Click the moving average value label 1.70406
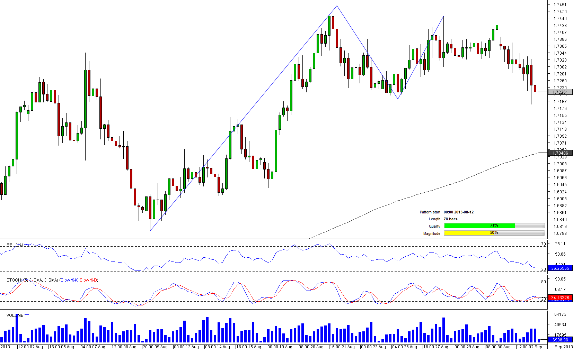Viewport: 573px width, 349px height. [x=560, y=153]
